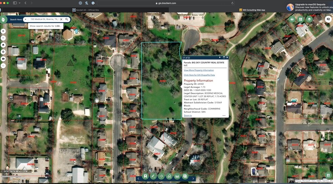Screen dimensions: 333x184
Task: Click the Print widget icon
Action: (x=292, y=19)
